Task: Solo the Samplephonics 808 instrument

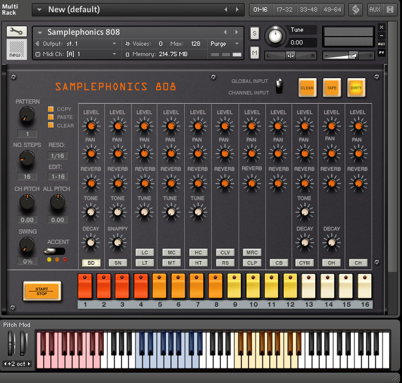Action: [x=254, y=32]
